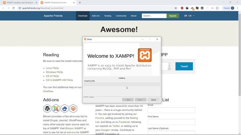Image resolution: width=241 pixels, height=135 pixels.
Task: Click the site Search input field
Action: pyautogui.click(x=154, y=16)
